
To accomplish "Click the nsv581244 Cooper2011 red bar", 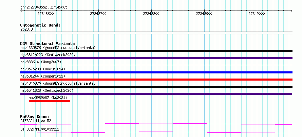I will [156, 80].
